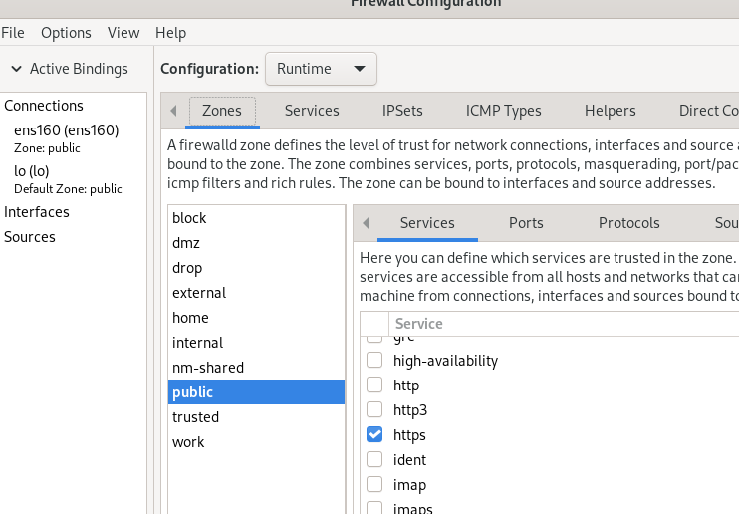Screen dimensions: 739x514
Task: Click the Service column header
Action: (x=419, y=324)
